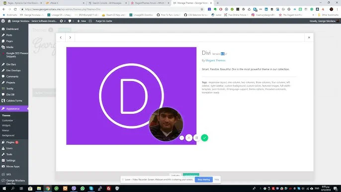341x192 pixels.
Task: Select Themes submenu under Appearance
Action: coord(6,115)
